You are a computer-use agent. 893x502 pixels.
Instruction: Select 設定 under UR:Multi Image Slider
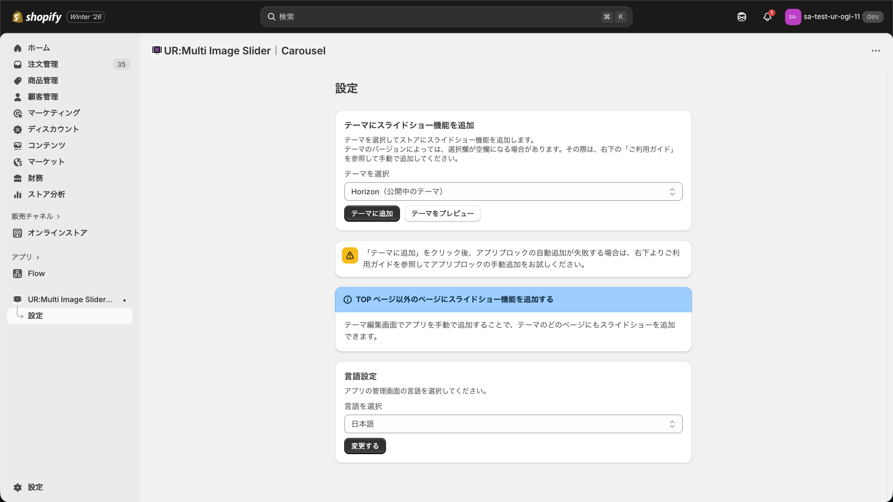[36, 315]
